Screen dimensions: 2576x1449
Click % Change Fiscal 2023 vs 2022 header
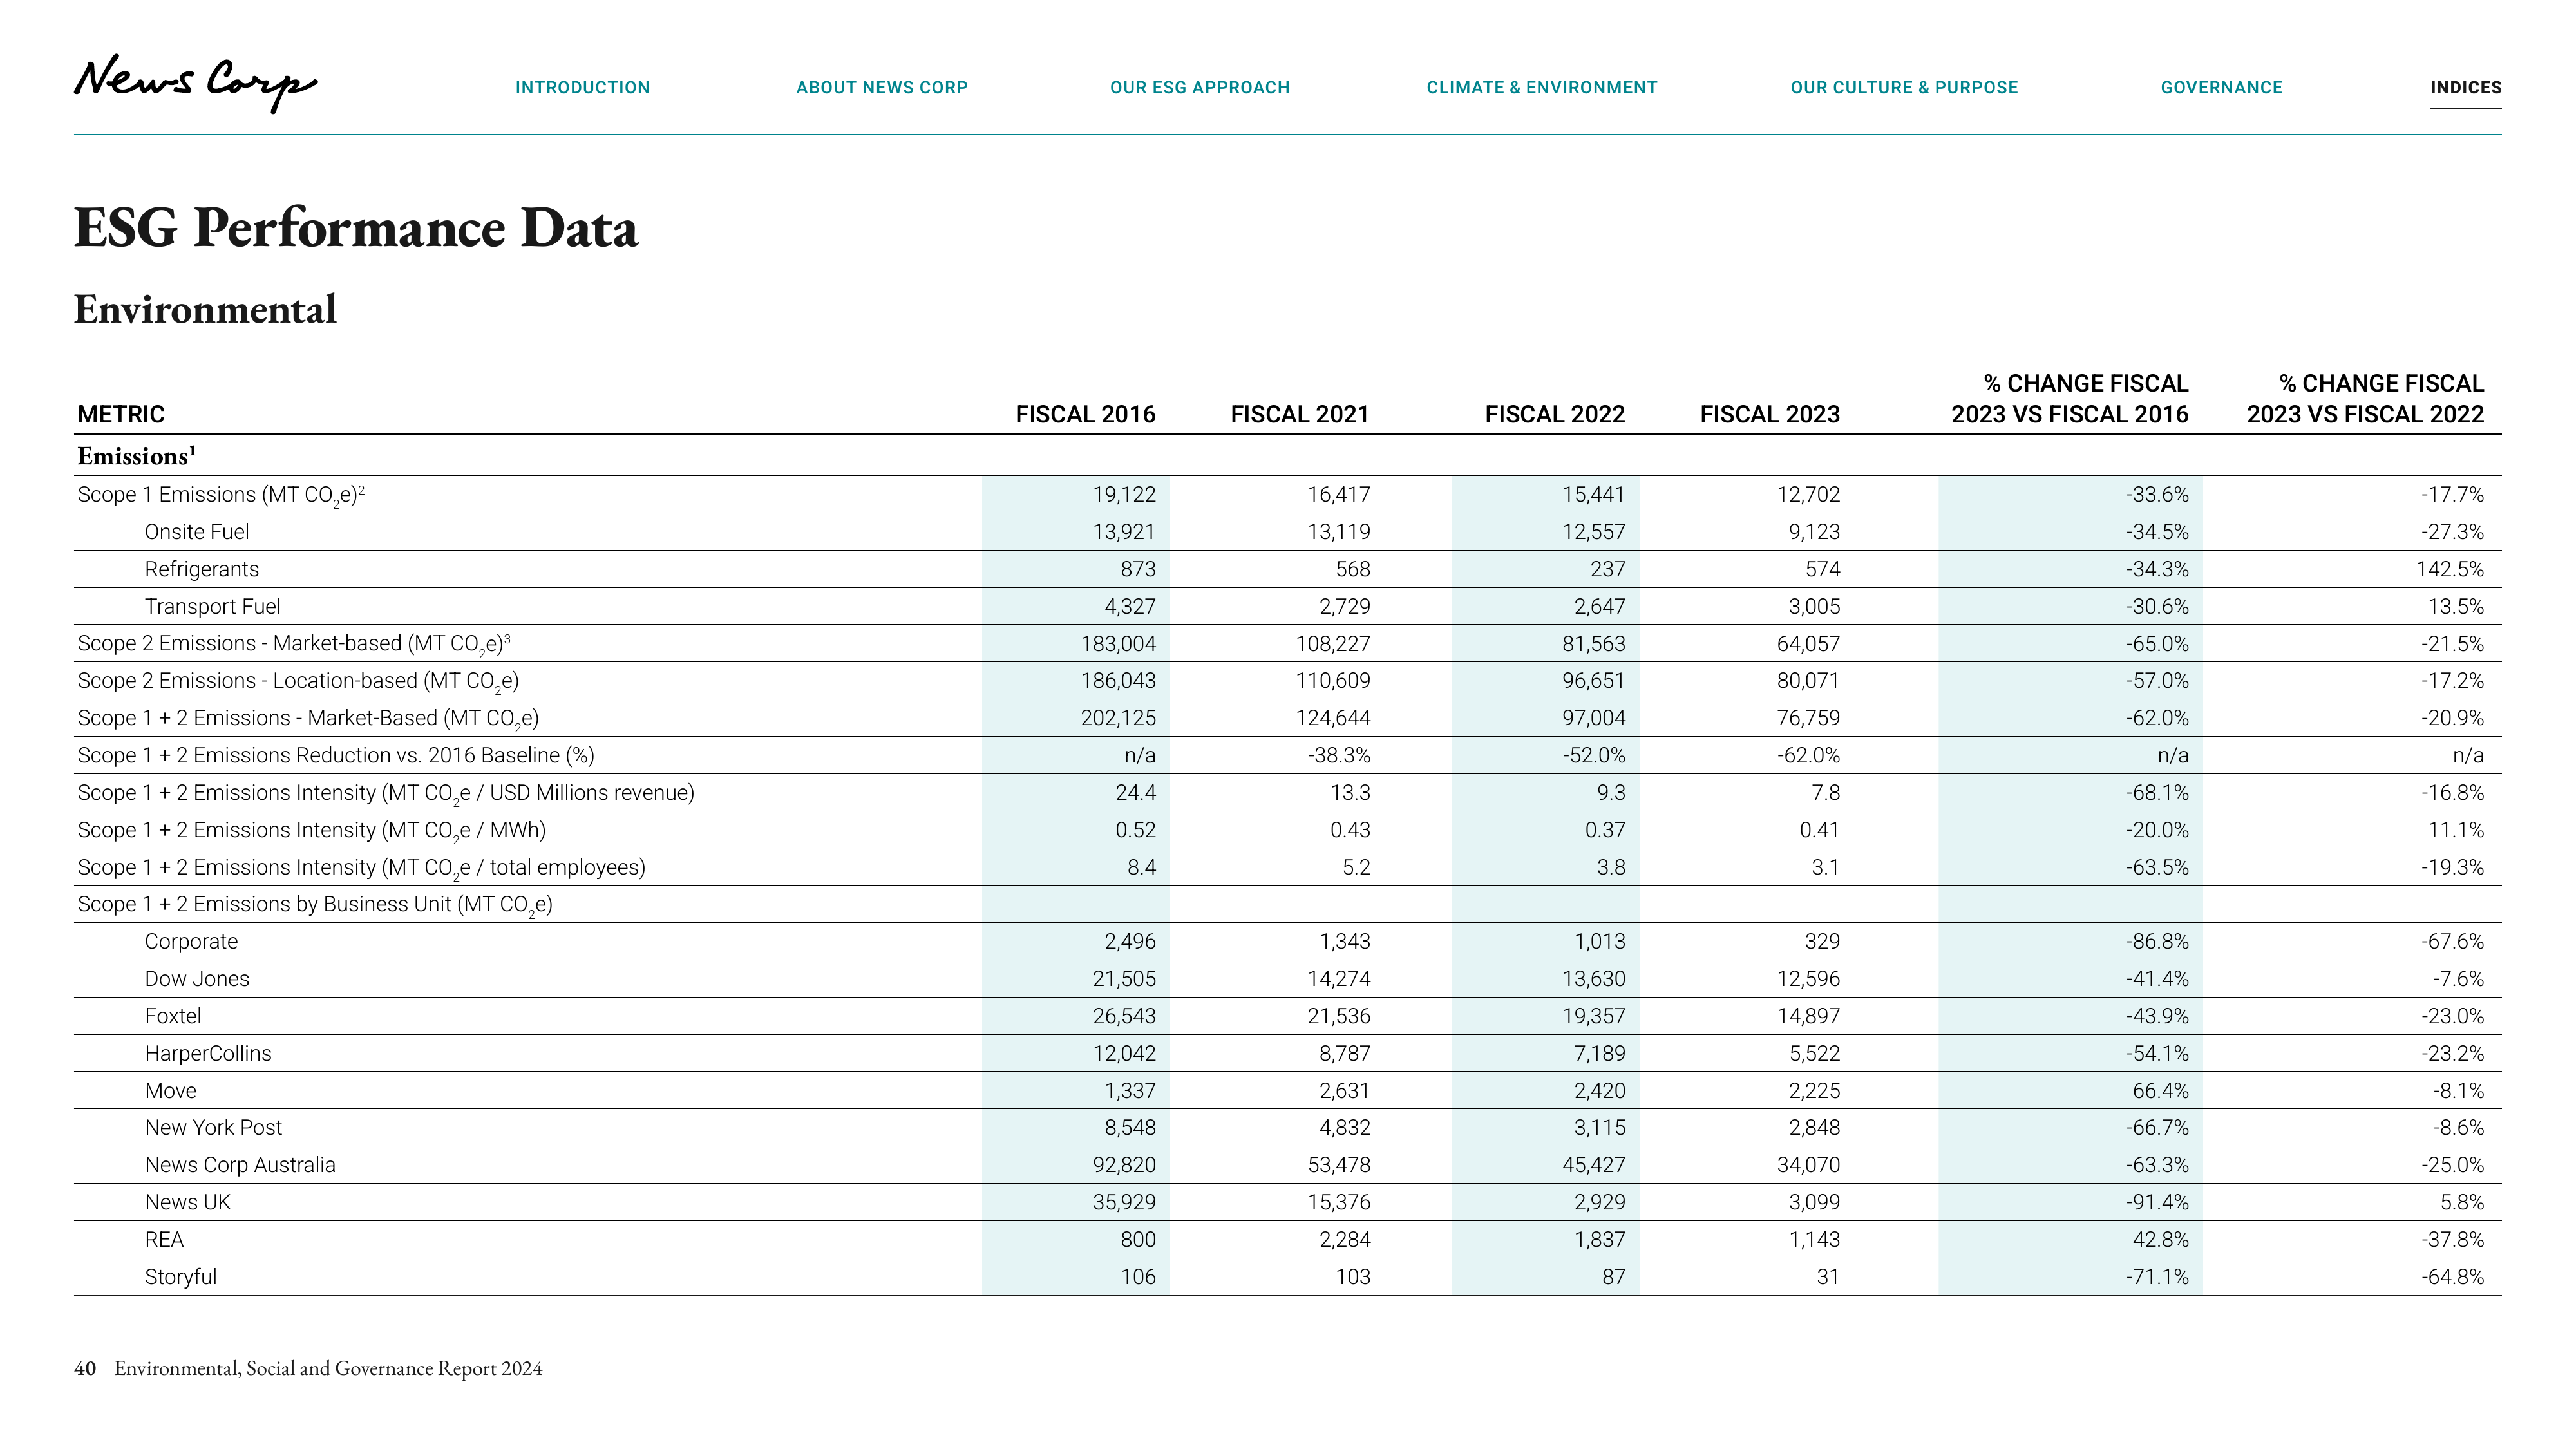[x=2365, y=399]
